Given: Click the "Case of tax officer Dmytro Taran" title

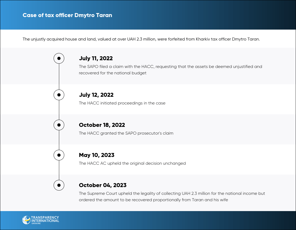Looking at the screenshot, I should 67,15.
